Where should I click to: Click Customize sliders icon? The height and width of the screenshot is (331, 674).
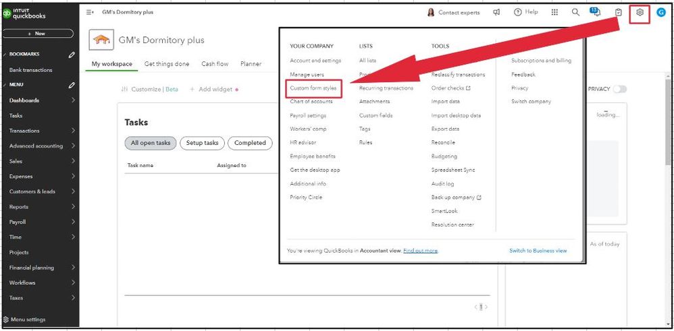(x=125, y=89)
